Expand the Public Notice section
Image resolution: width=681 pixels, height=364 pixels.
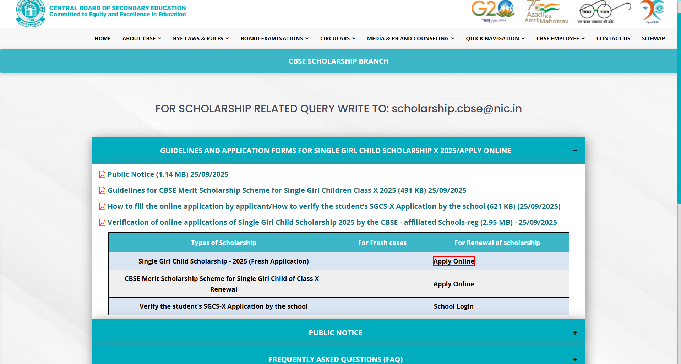[x=574, y=333]
